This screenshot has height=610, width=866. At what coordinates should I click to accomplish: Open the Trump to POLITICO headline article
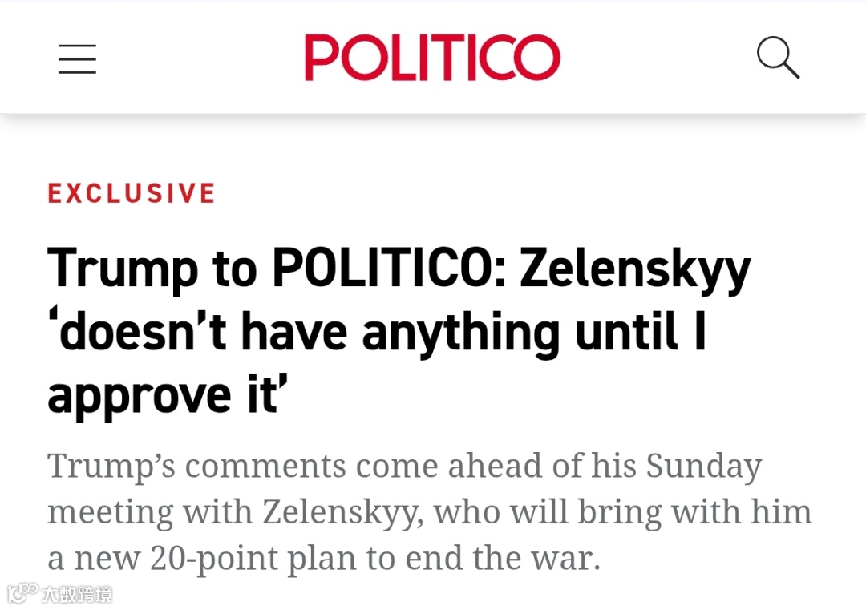pyautogui.click(x=377, y=332)
